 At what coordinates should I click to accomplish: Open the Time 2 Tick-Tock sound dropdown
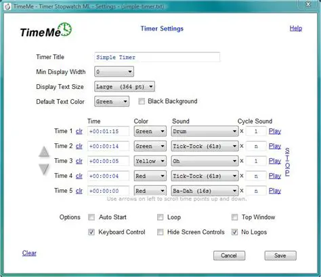coord(205,146)
